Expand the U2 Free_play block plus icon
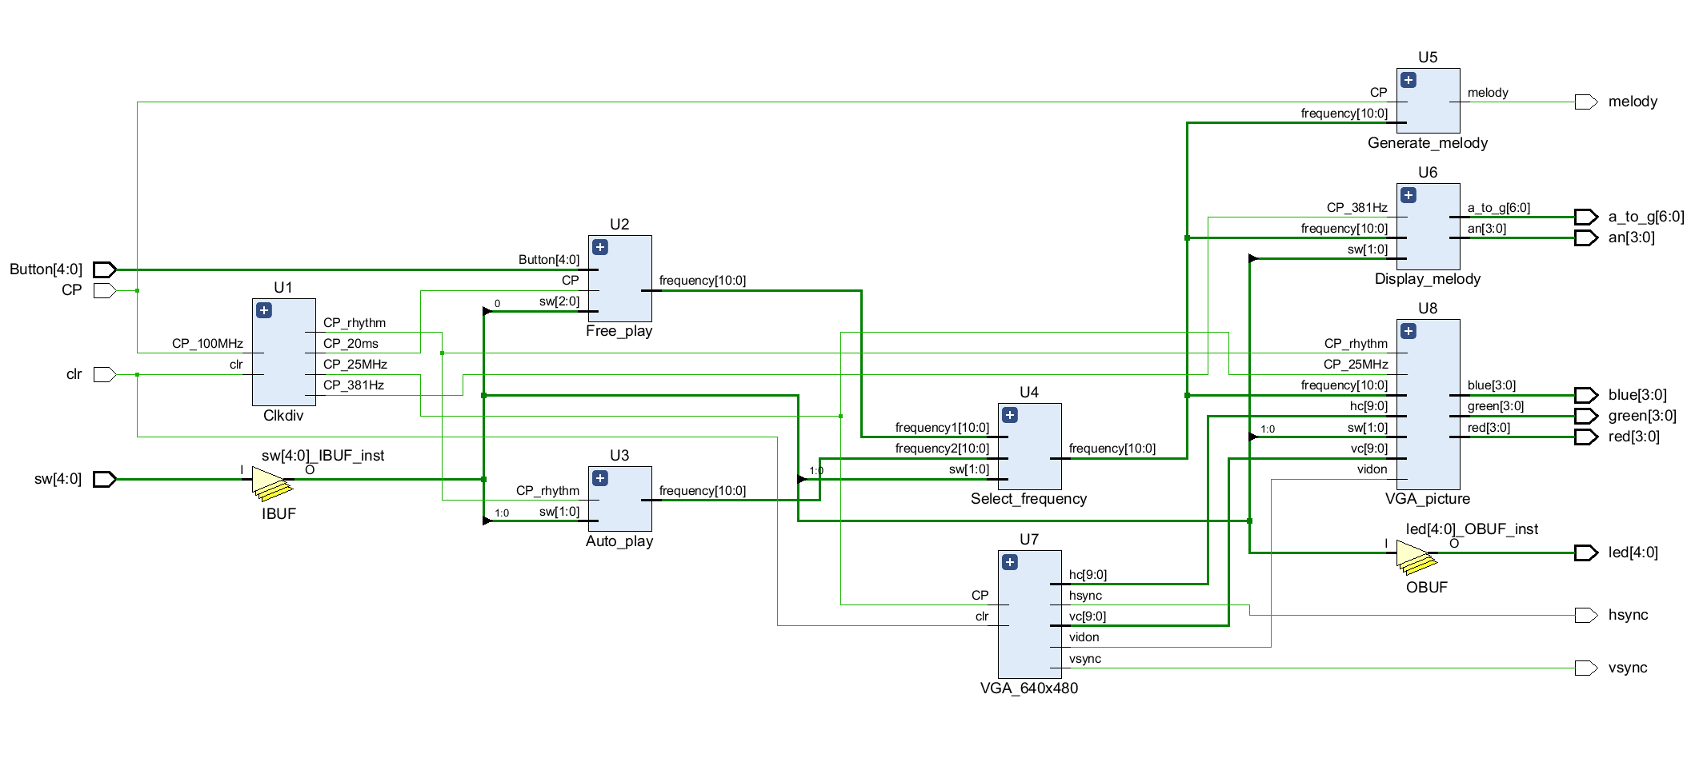 [x=599, y=247]
